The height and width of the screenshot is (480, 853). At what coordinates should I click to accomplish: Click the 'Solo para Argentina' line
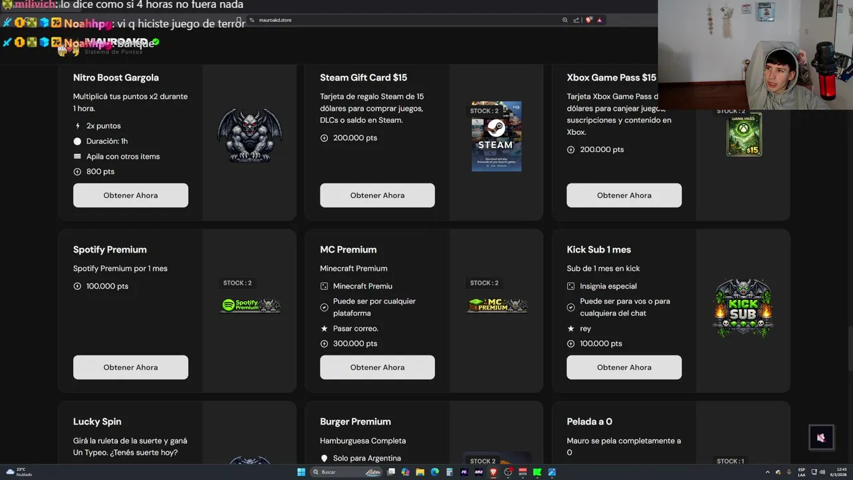click(x=361, y=458)
